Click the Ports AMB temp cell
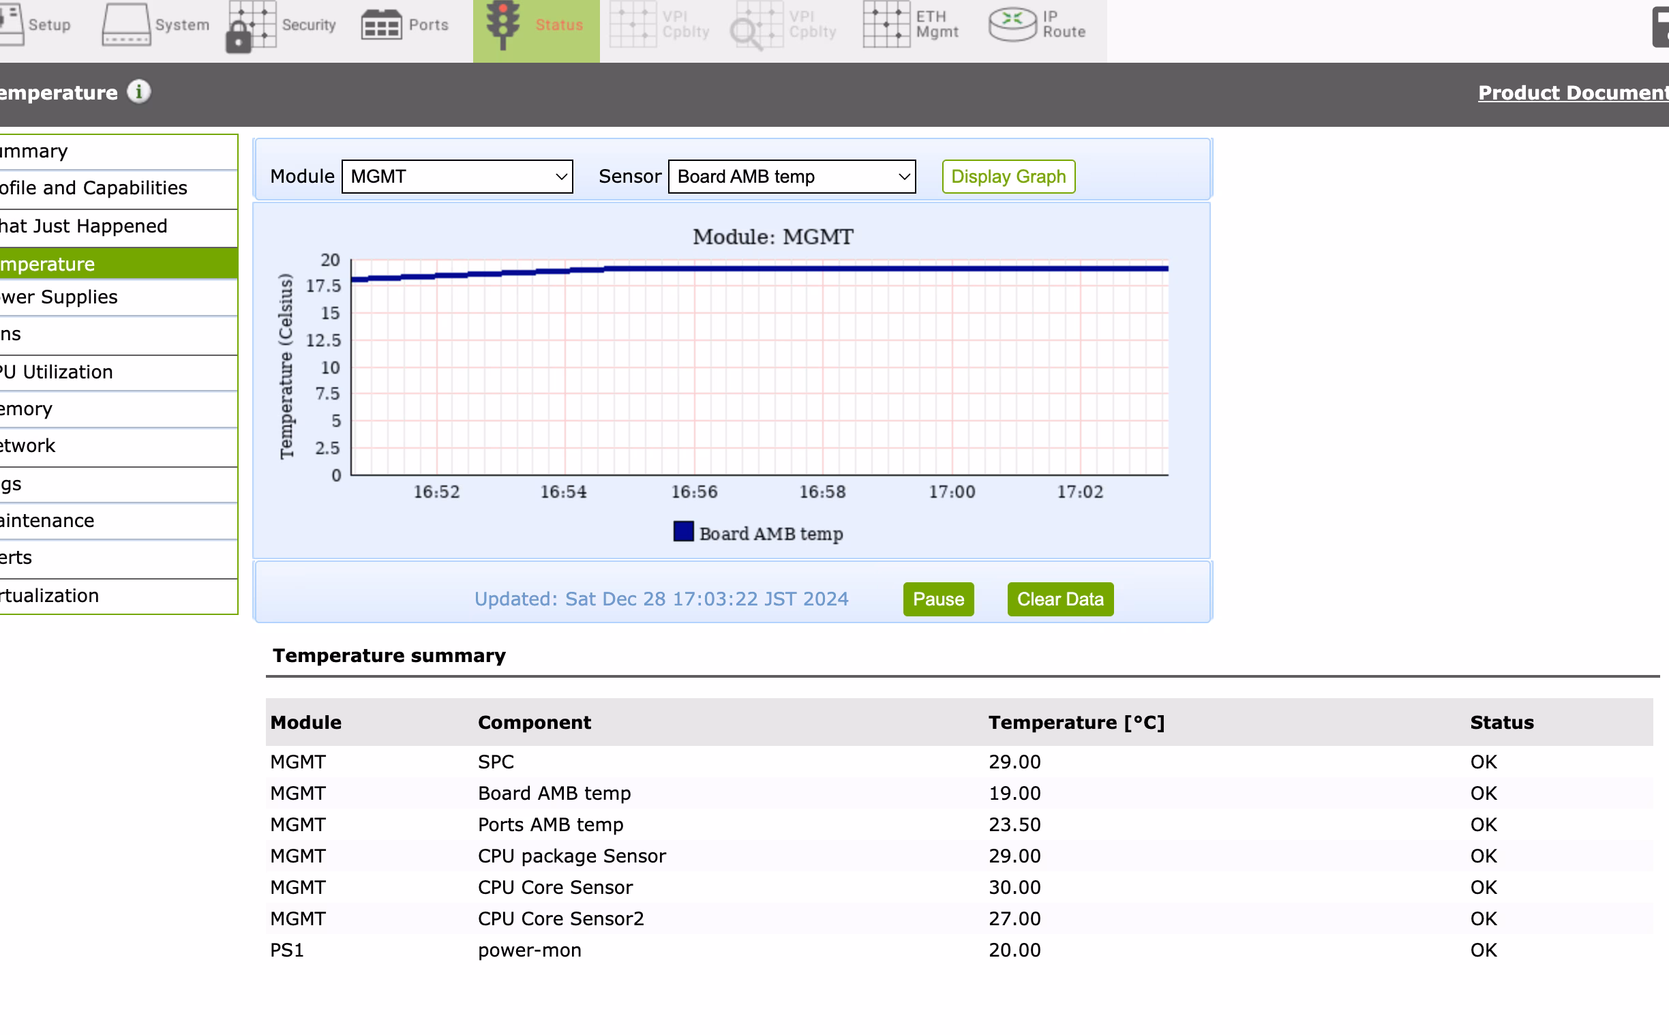Viewport: 1669px width, 1035px height. [x=551, y=825]
